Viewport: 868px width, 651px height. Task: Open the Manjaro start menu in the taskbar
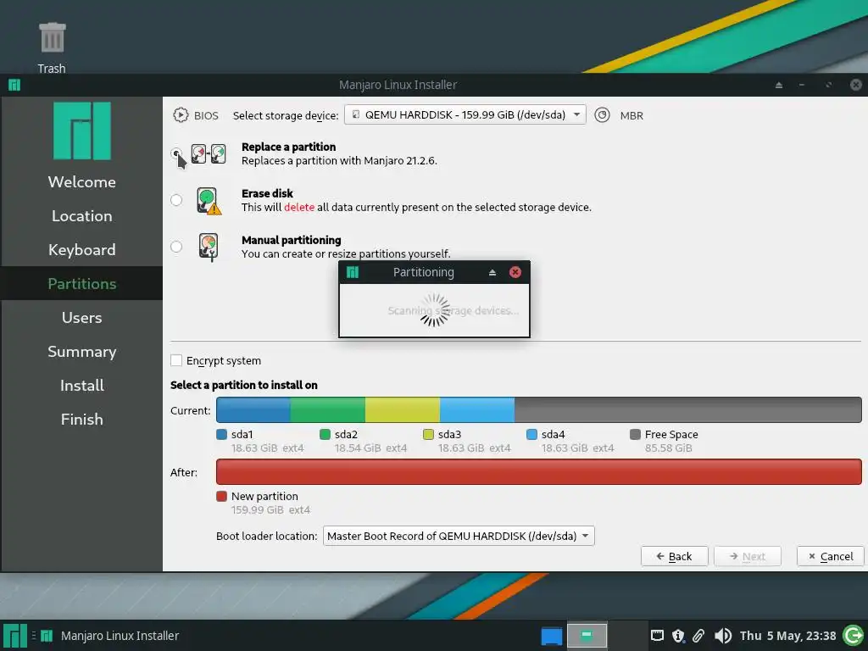15,636
